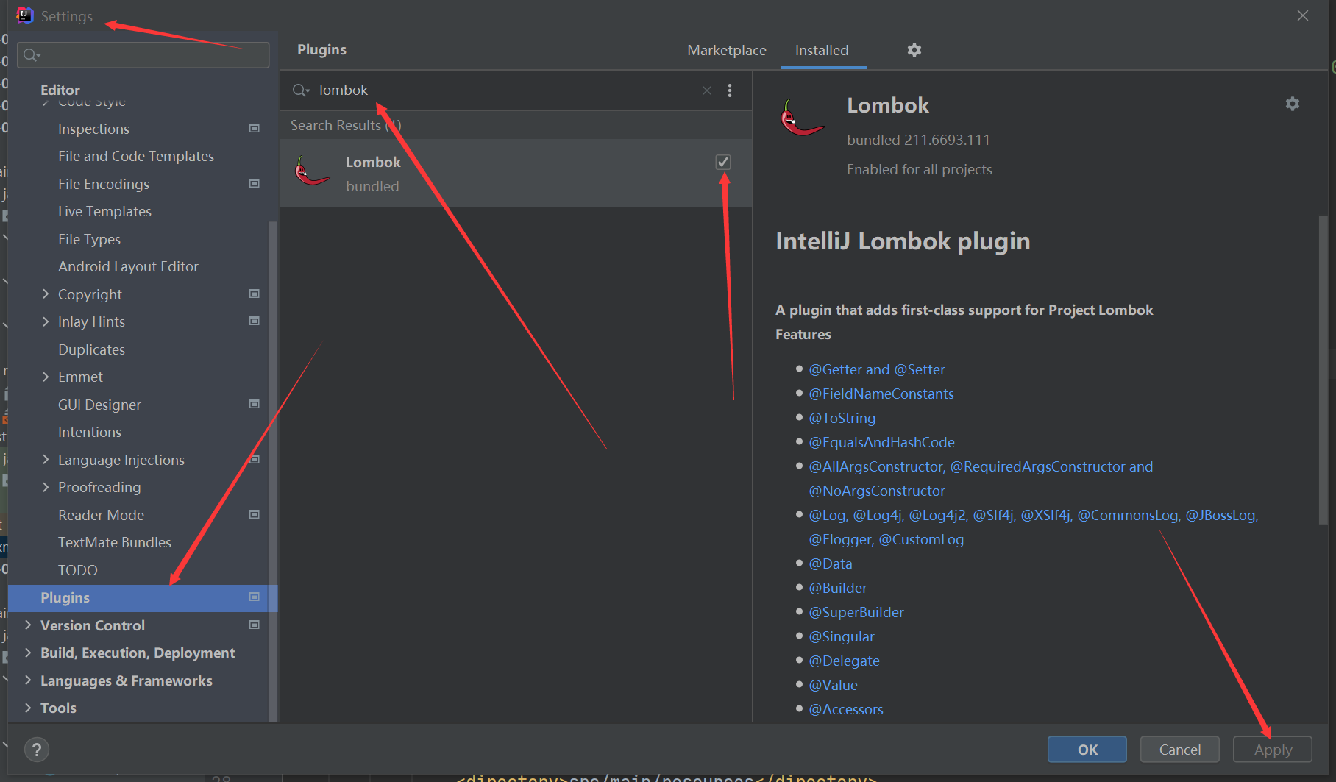Expand the Languages & Frameworks section
The image size is (1336, 782).
coord(28,680)
